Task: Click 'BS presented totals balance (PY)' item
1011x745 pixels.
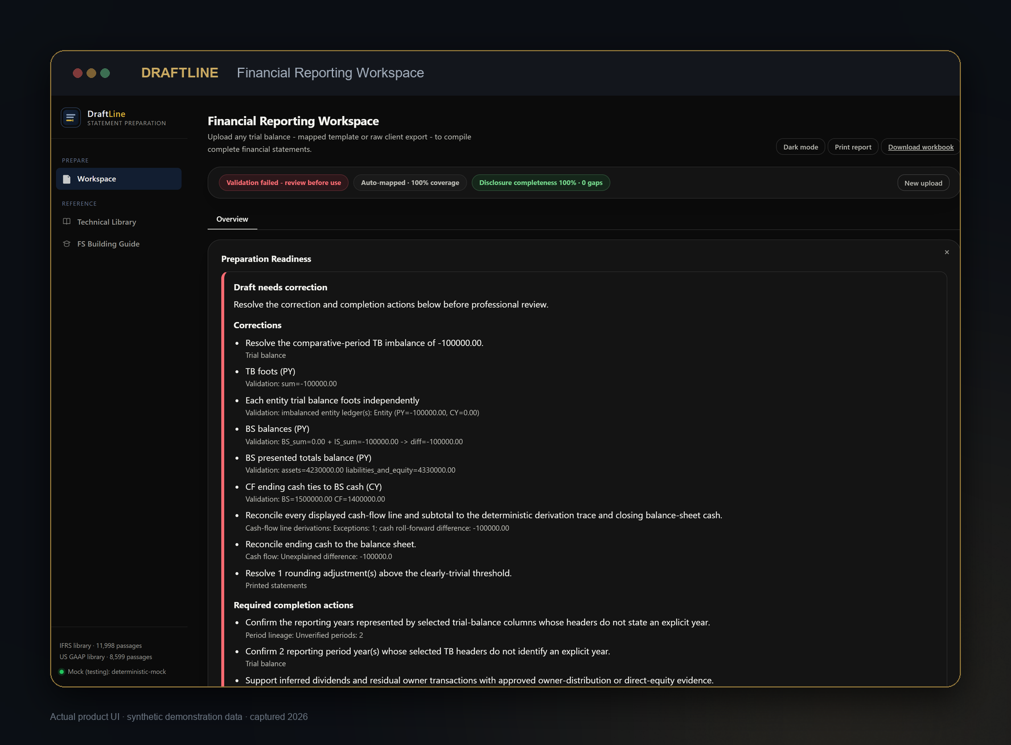Action: [x=309, y=458]
